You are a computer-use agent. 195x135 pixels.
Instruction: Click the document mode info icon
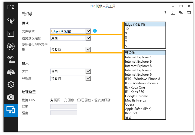(x=95, y=31)
